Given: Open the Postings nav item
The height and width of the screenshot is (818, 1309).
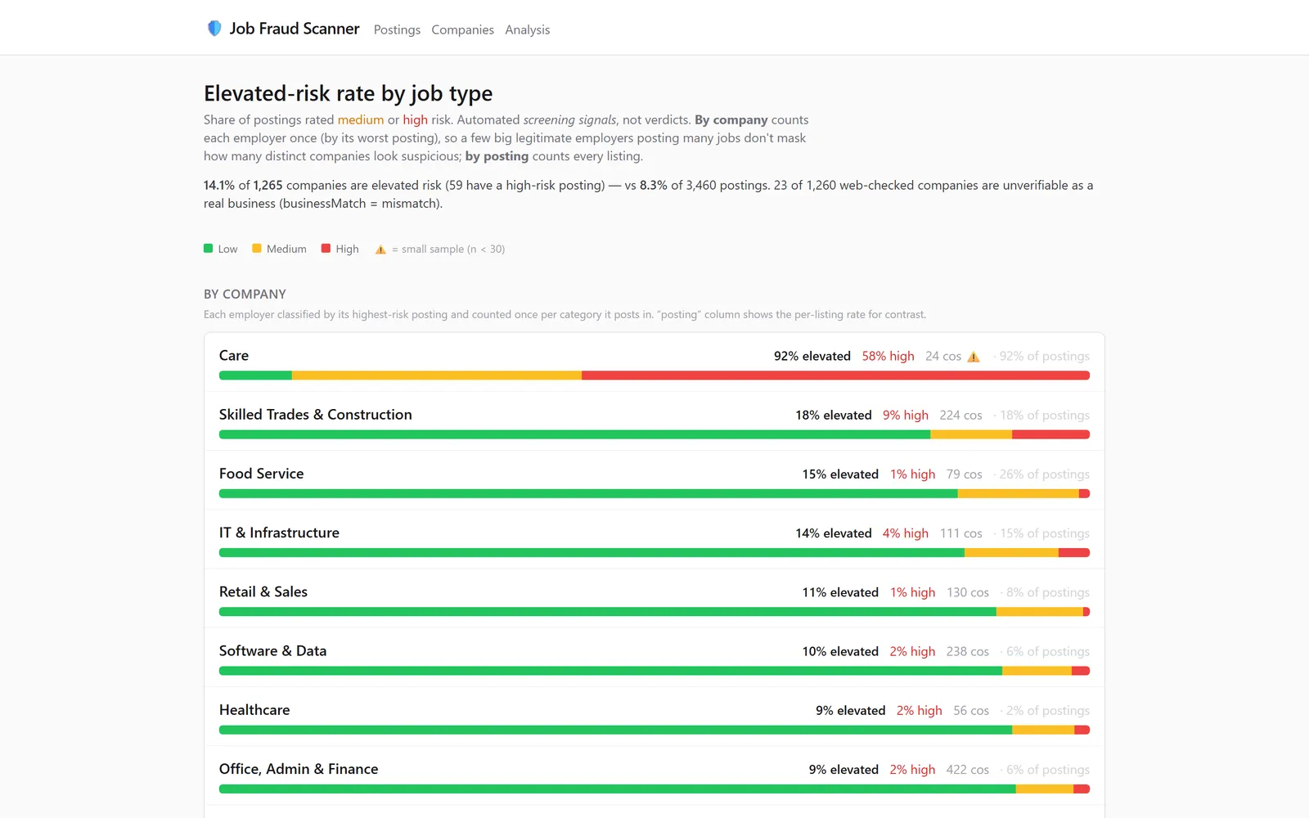Looking at the screenshot, I should 397,29.
